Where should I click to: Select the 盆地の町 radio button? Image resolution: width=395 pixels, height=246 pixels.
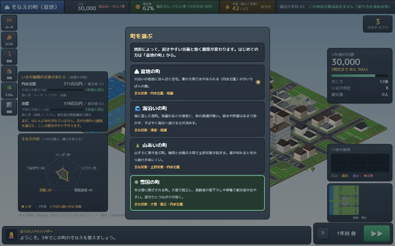pyautogui.click(x=258, y=82)
